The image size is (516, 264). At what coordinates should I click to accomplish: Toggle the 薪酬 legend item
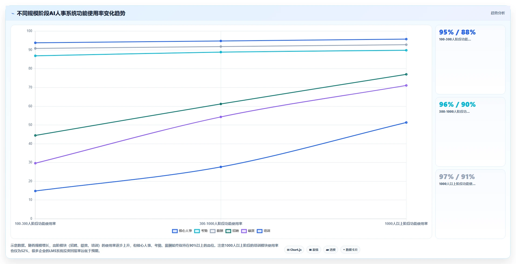tap(216, 231)
